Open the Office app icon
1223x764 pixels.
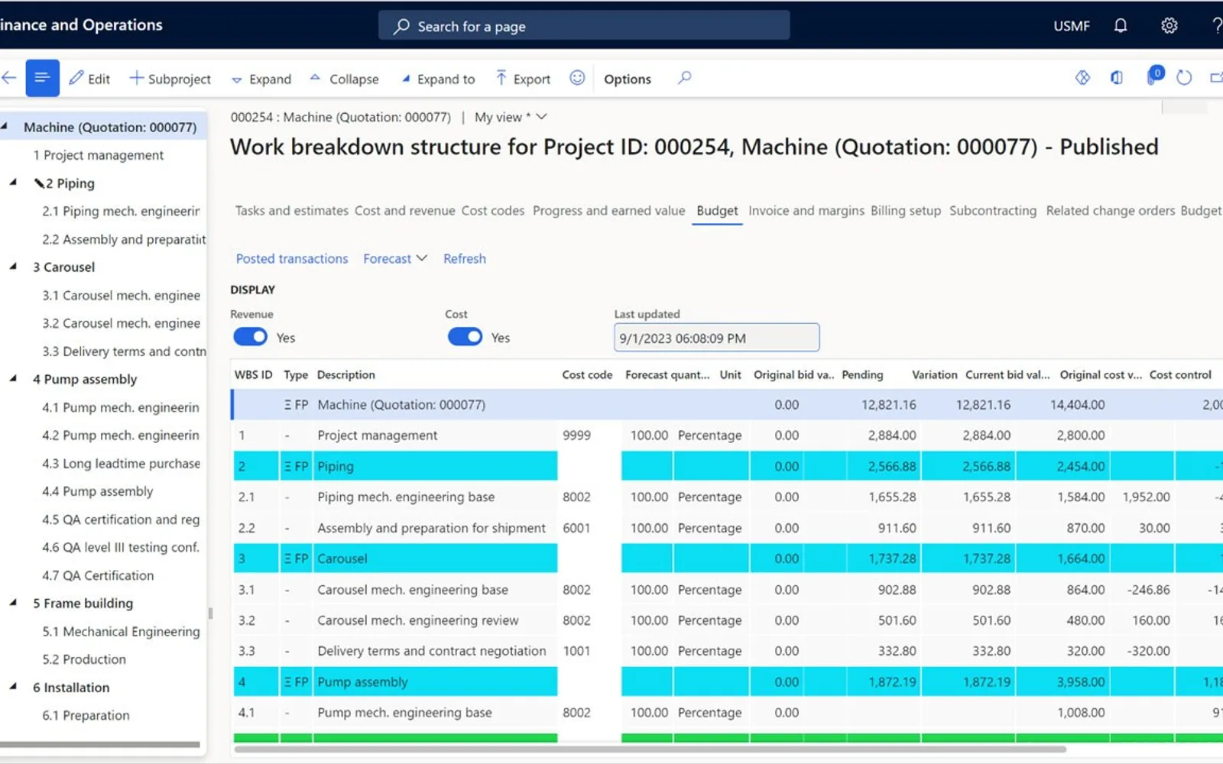tap(1117, 78)
